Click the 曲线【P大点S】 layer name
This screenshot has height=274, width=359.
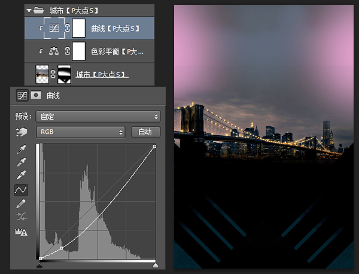click(115, 29)
